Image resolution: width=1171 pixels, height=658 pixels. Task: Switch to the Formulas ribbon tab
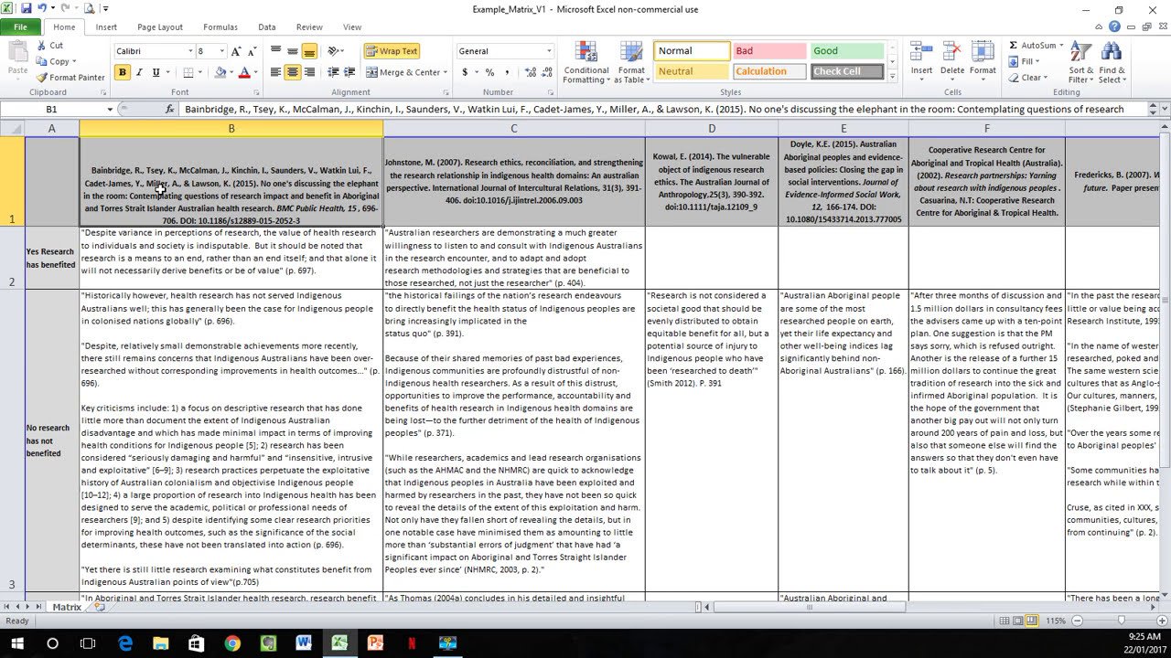pyautogui.click(x=220, y=27)
